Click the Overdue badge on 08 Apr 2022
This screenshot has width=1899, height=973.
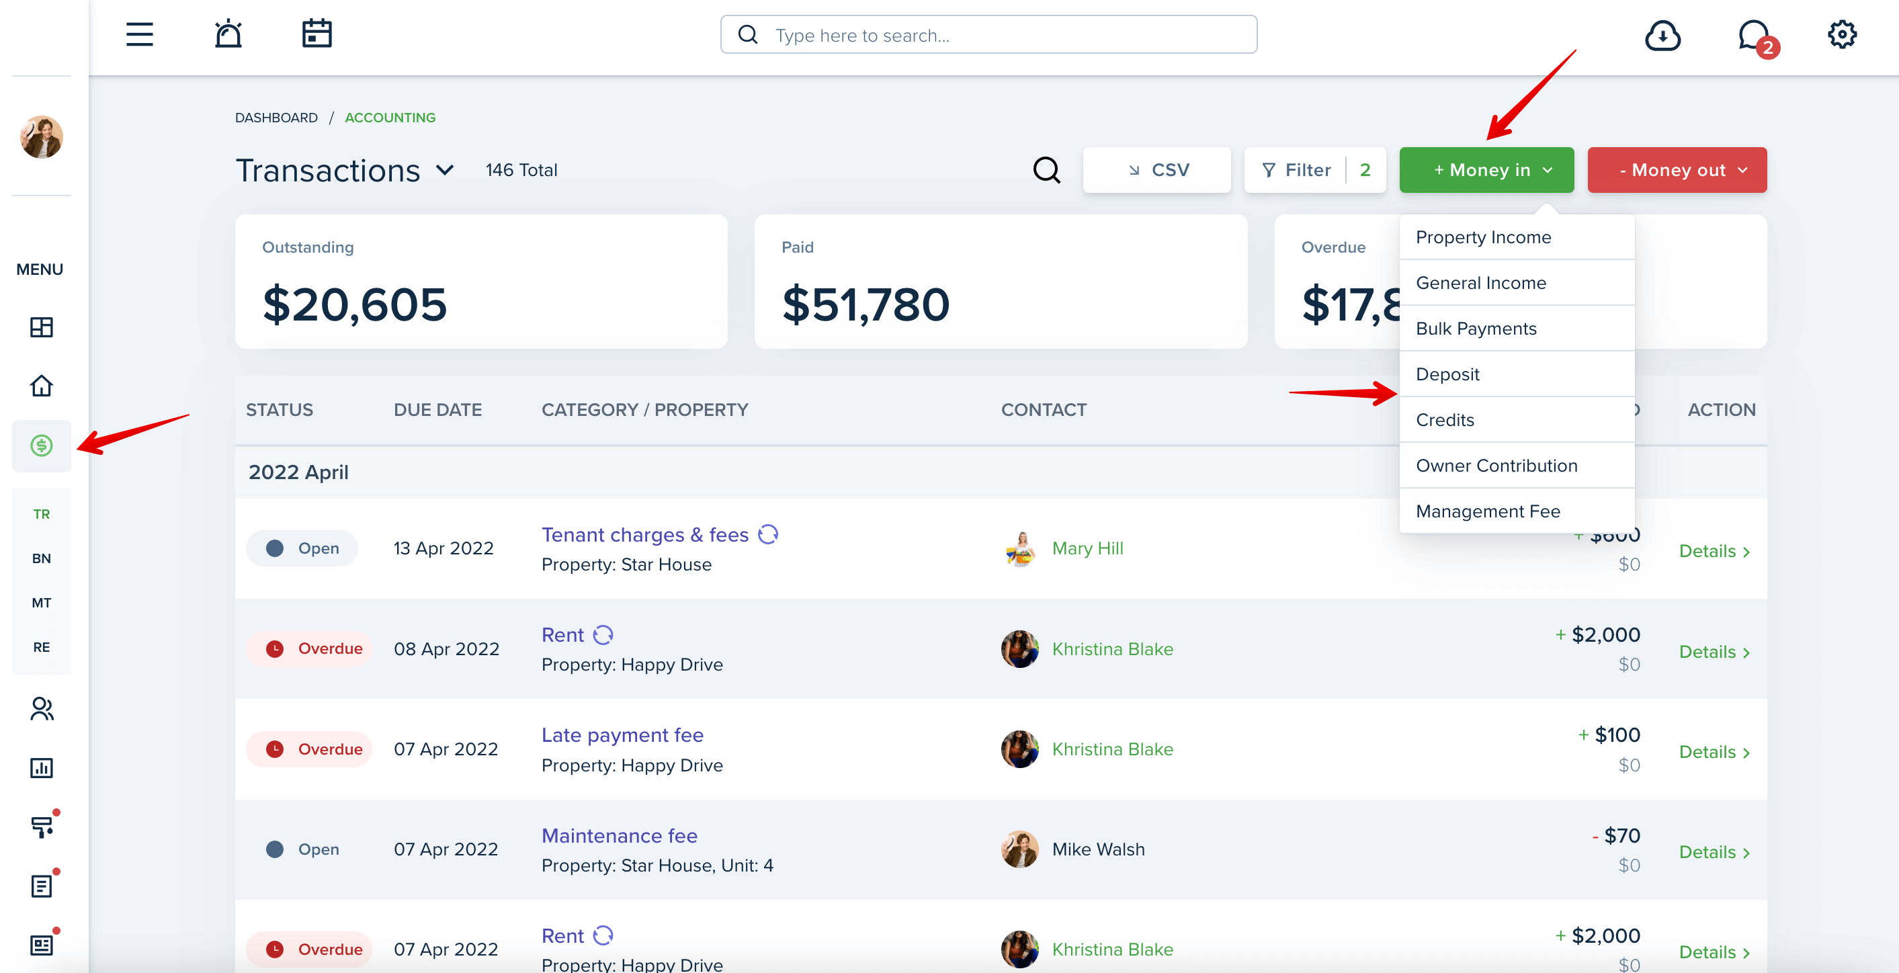pyautogui.click(x=309, y=648)
